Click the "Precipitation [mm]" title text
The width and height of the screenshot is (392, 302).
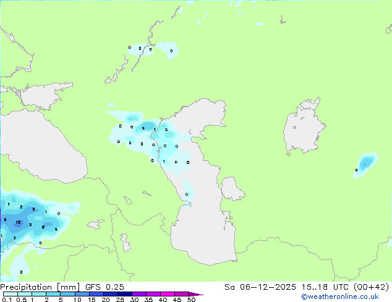click(40, 287)
